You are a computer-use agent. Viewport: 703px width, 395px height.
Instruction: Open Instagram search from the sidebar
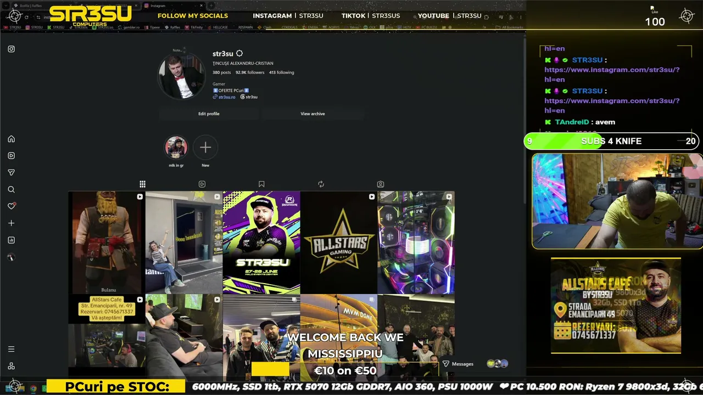click(11, 190)
